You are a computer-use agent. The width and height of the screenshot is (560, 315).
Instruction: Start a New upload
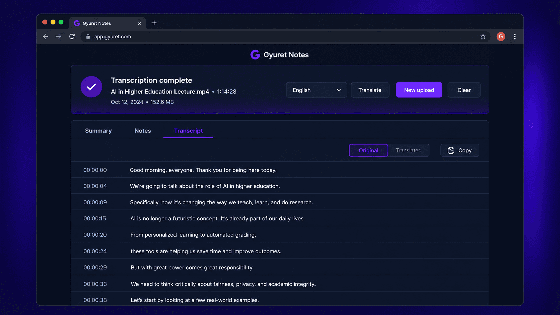click(x=419, y=90)
